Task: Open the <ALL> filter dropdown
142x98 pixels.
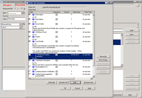Action: (20, 27)
